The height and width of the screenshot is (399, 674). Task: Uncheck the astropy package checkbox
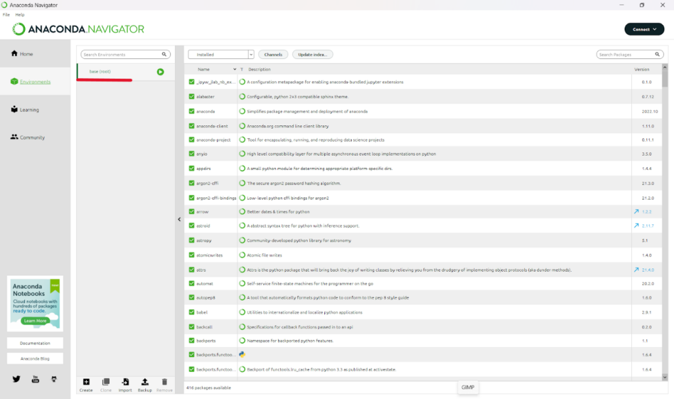click(x=192, y=240)
